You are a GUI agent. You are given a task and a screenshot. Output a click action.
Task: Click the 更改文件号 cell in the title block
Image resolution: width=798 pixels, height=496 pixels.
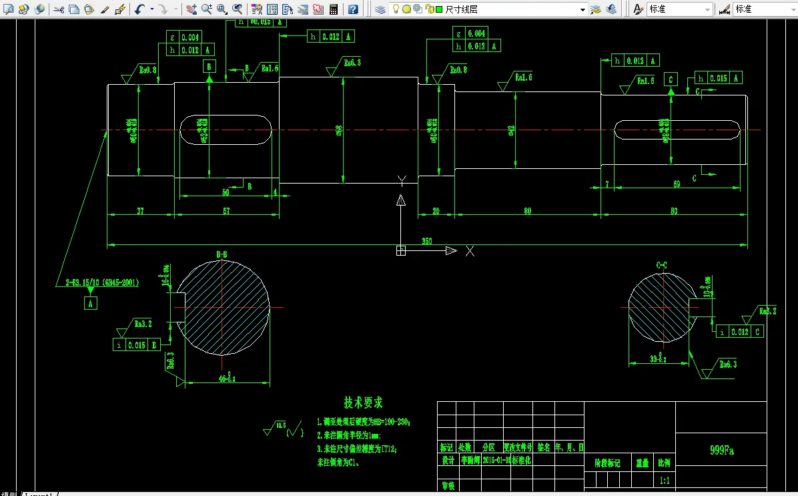coord(518,447)
